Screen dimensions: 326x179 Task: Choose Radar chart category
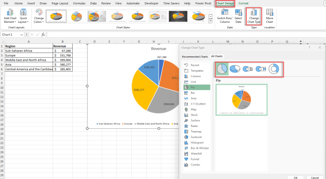tap(197, 126)
